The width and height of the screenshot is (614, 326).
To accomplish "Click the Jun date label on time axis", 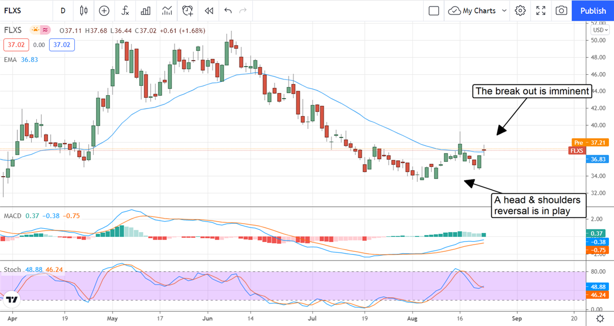I will click(208, 317).
